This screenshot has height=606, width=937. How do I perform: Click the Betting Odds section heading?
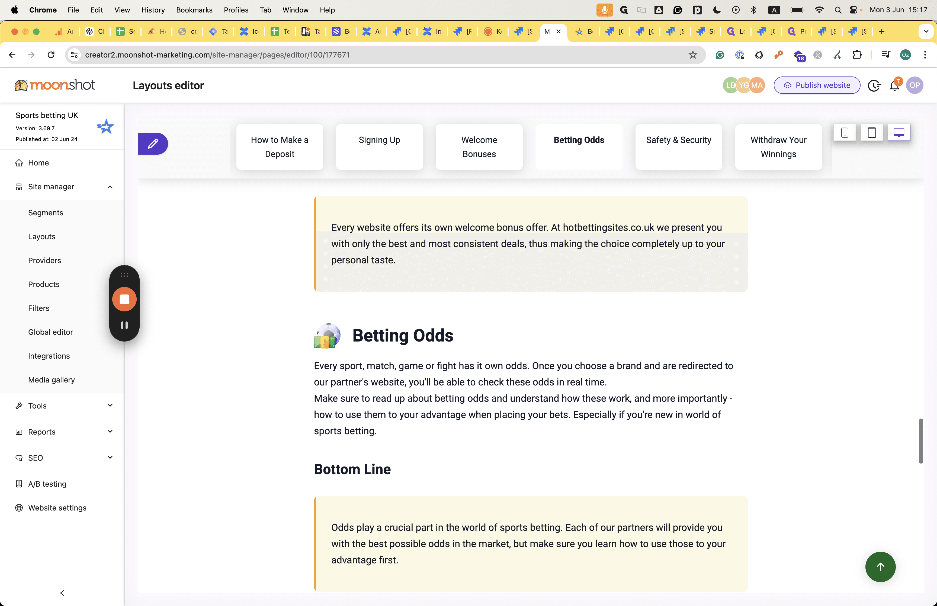tap(403, 336)
